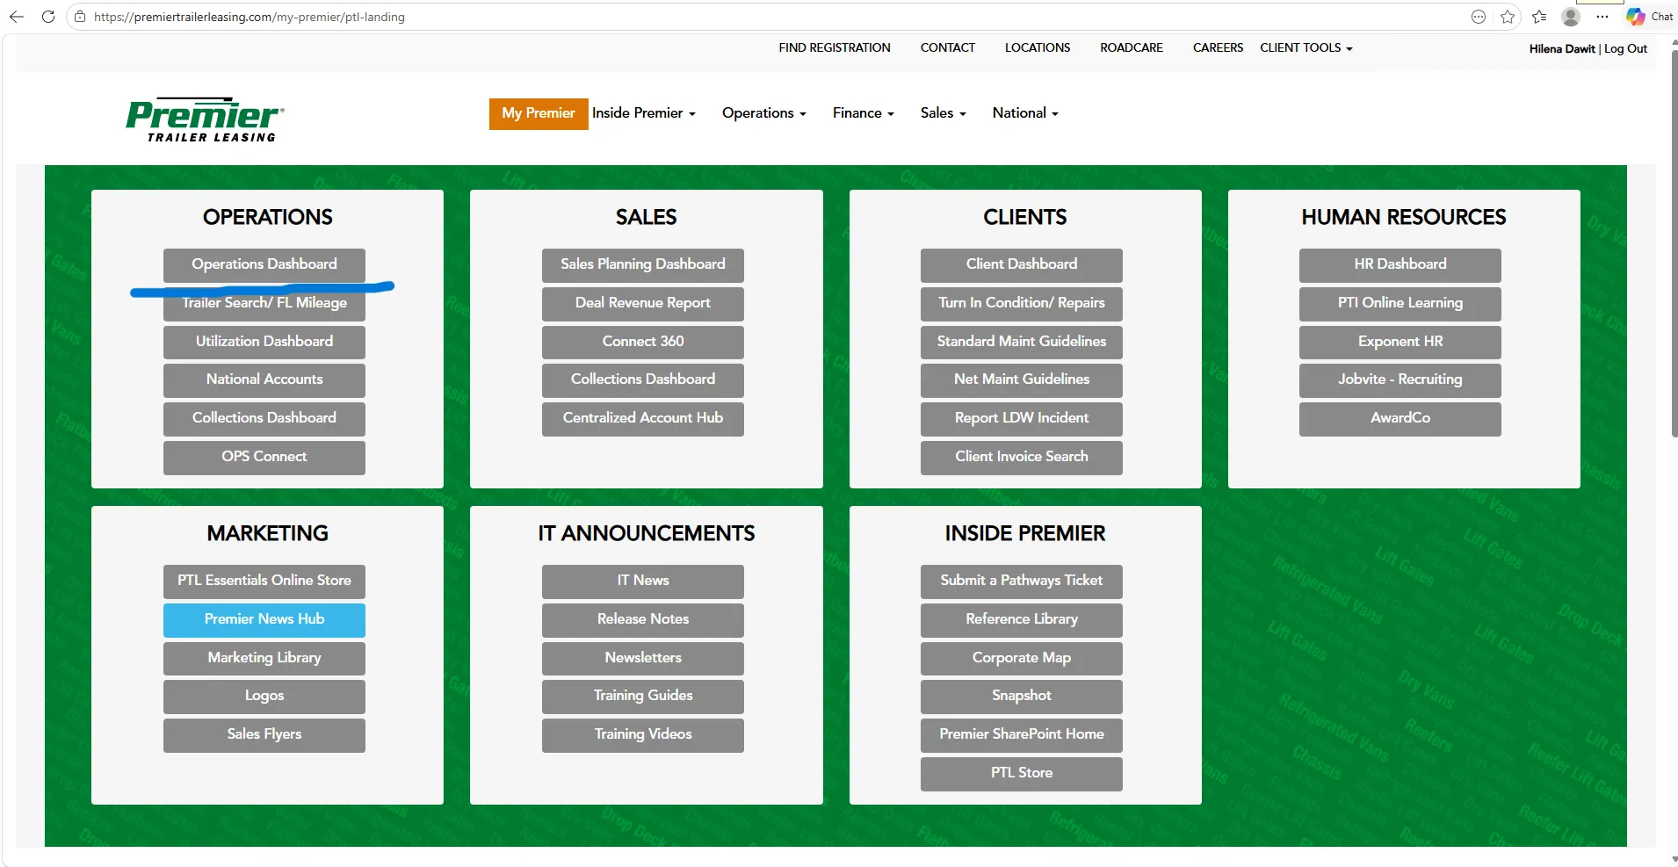Open Premier SharePoint Home
This screenshot has width=1678, height=867.
tap(1022, 734)
